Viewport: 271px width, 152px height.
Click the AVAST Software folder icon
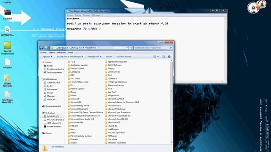pos(106,65)
